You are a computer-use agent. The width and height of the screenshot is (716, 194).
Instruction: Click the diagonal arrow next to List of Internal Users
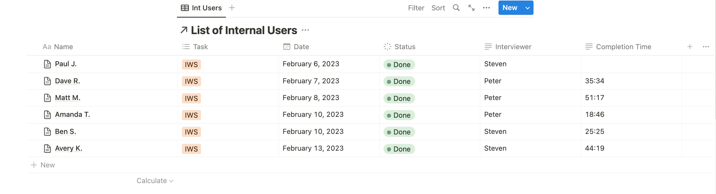click(184, 30)
